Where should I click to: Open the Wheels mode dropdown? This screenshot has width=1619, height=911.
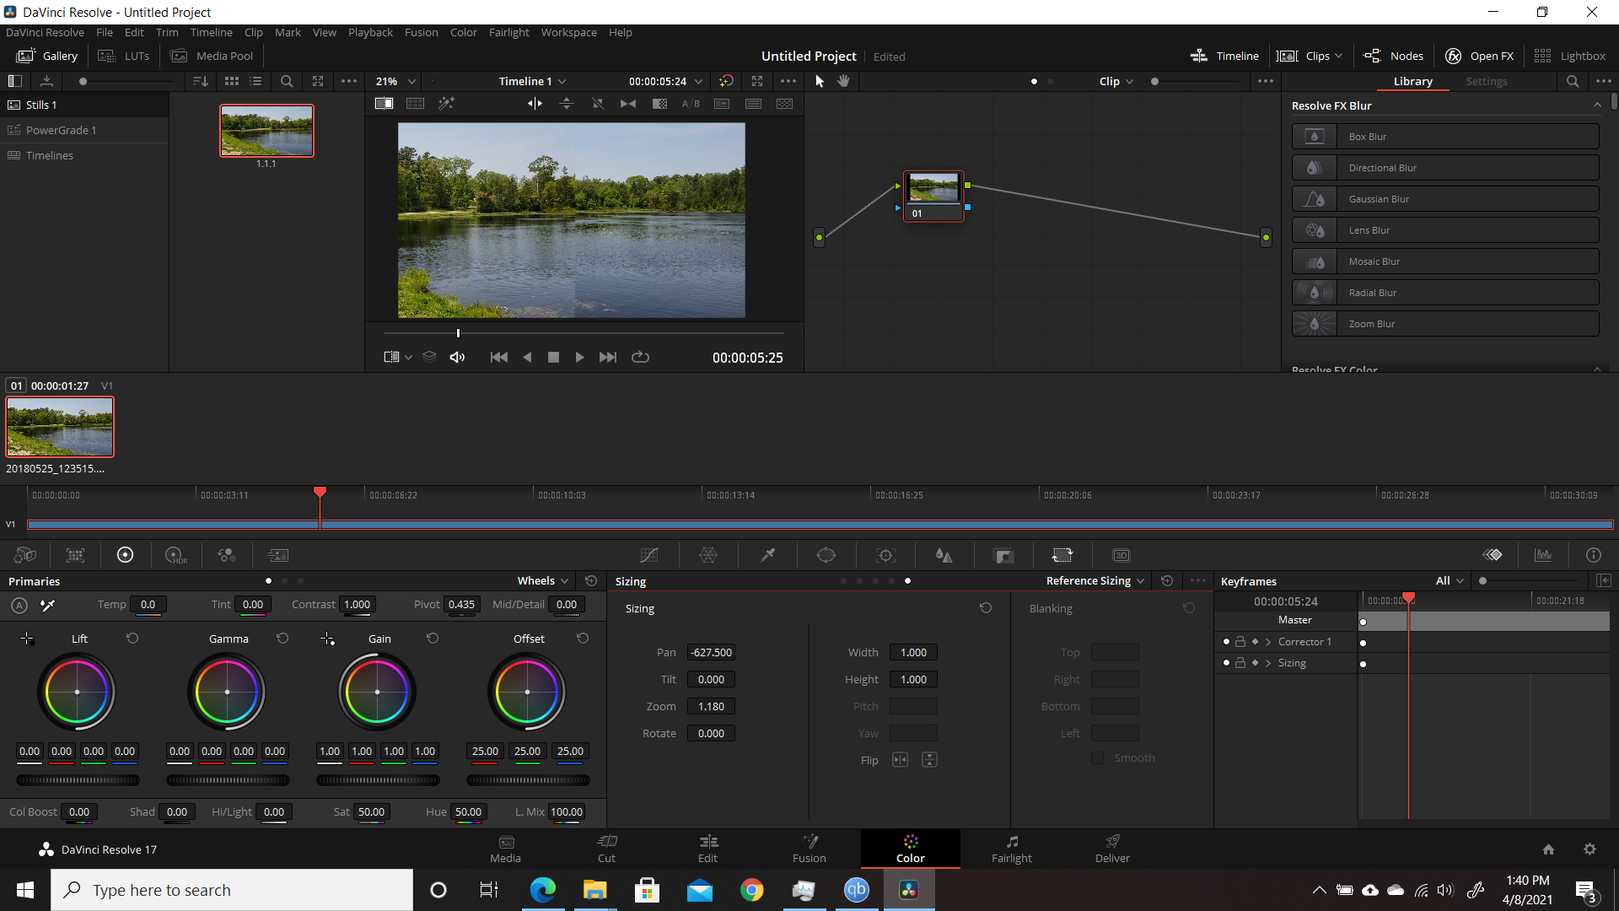click(543, 580)
